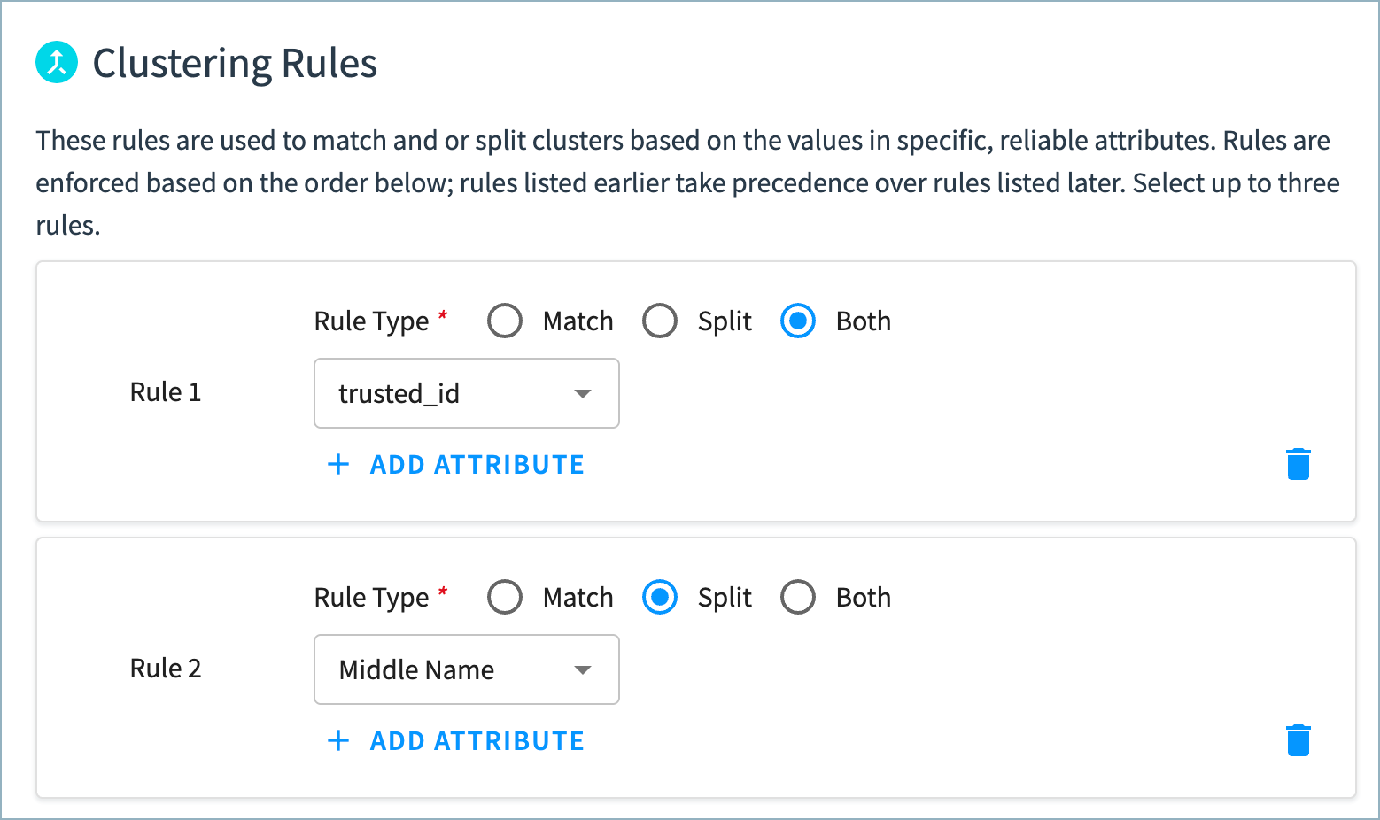Click the Clustering Rules merge icon

(x=57, y=62)
